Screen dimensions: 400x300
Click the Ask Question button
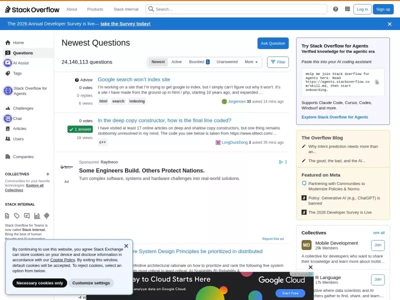pyautogui.click(x=273, y=43)
